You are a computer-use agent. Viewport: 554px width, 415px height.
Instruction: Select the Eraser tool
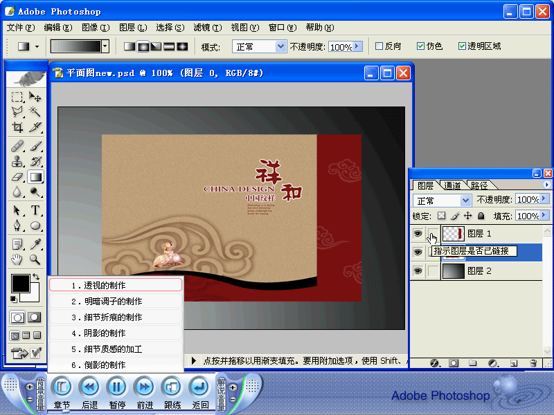[17, 177]
